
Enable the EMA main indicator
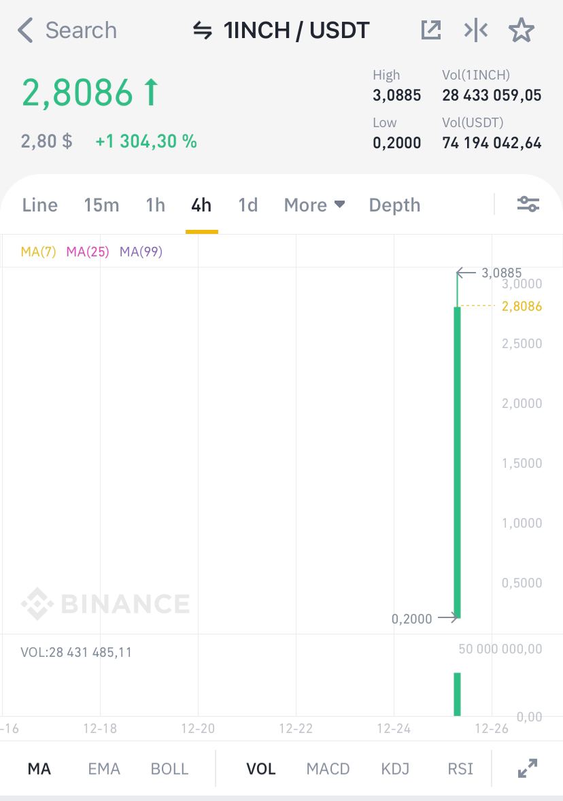point(104,769)
